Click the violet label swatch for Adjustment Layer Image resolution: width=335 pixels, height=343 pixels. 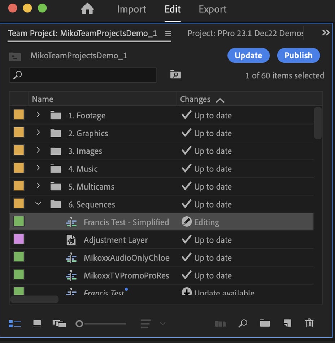[19, 239]
